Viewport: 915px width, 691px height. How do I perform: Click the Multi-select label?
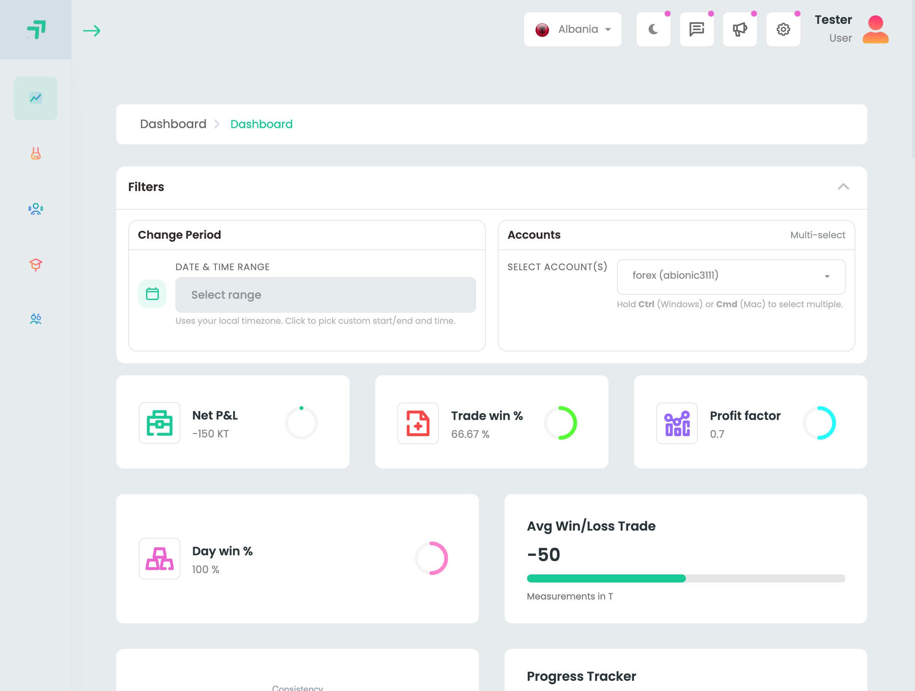[x=817, y=235]
